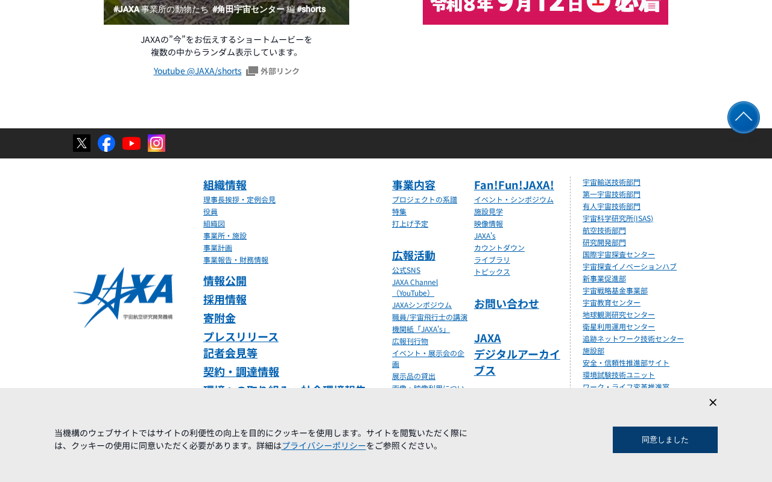
Task: Click the scroll-to-top arrow button
Action: click(744, 117)
